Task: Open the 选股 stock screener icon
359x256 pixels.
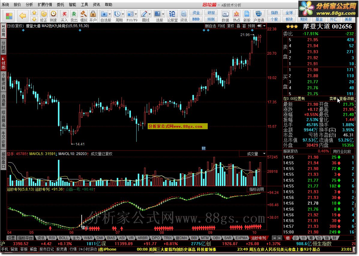Action: [x=158, y=14]
